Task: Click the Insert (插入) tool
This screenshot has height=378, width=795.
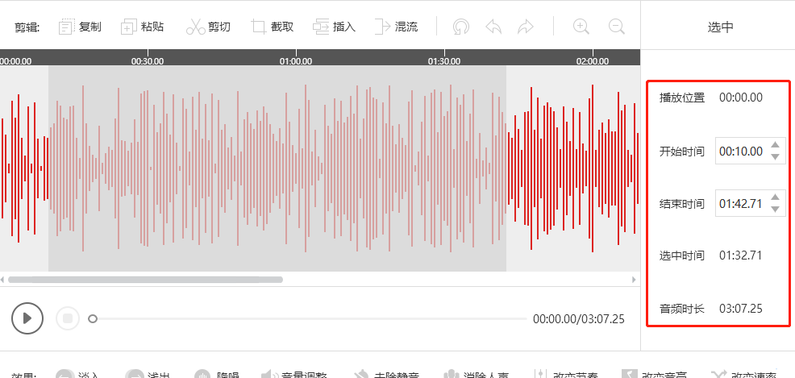Action: (334, 27)
